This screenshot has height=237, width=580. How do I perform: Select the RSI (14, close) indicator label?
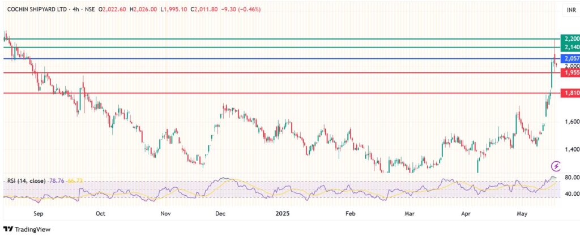pyautogui.click(x=25, y=180)
